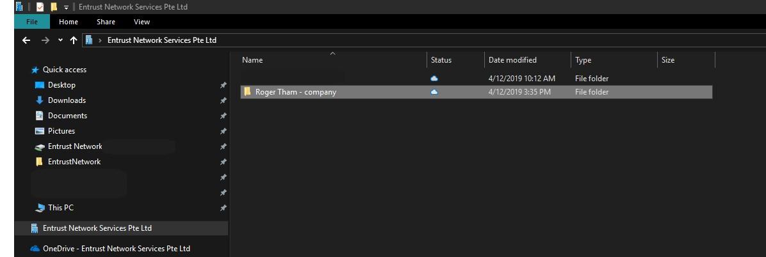
Task: Select the Roger Tham - company folder
Action: click(477, 91)
